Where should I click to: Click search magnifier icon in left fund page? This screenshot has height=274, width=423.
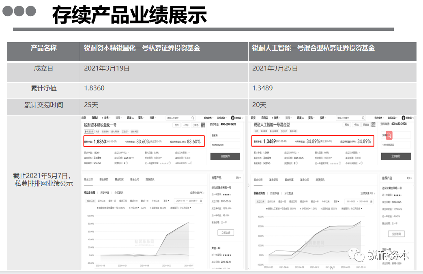click(x=193, y=118)
